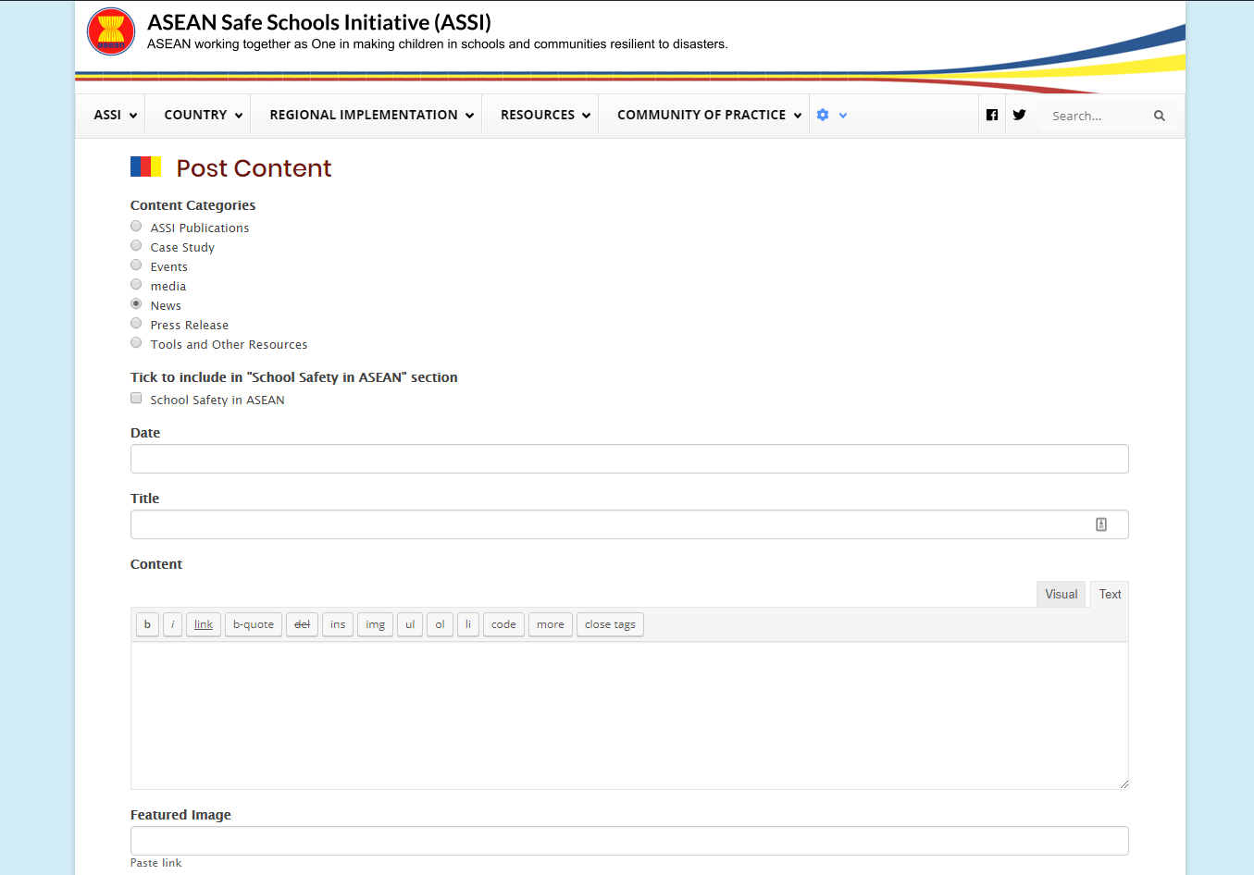Click the Search box in the navbar
The height and width of the screenshot is (875, 1254).
pyautogui.click(x=1097, y=116)
